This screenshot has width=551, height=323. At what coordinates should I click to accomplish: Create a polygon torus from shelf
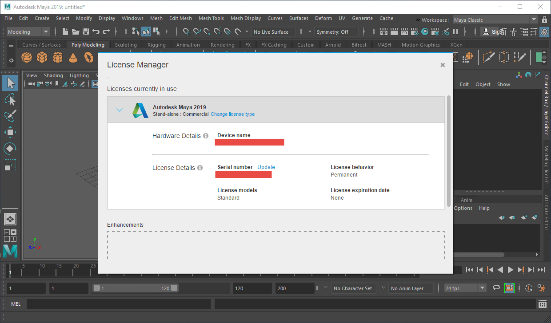coord(89,58)
